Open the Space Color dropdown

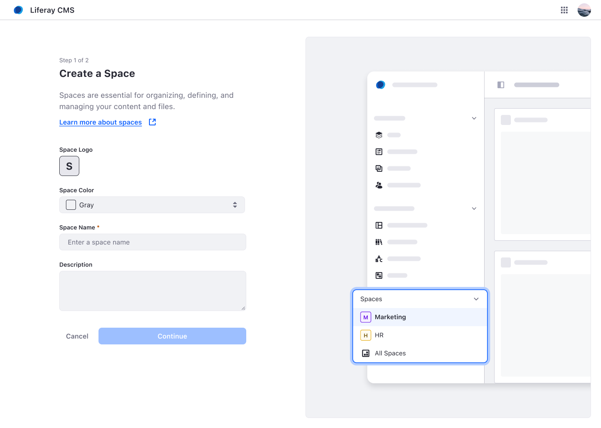152,205
